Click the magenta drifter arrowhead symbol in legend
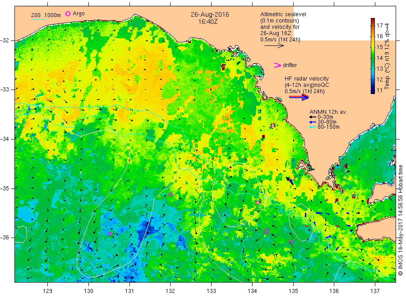 pos(277,65)
